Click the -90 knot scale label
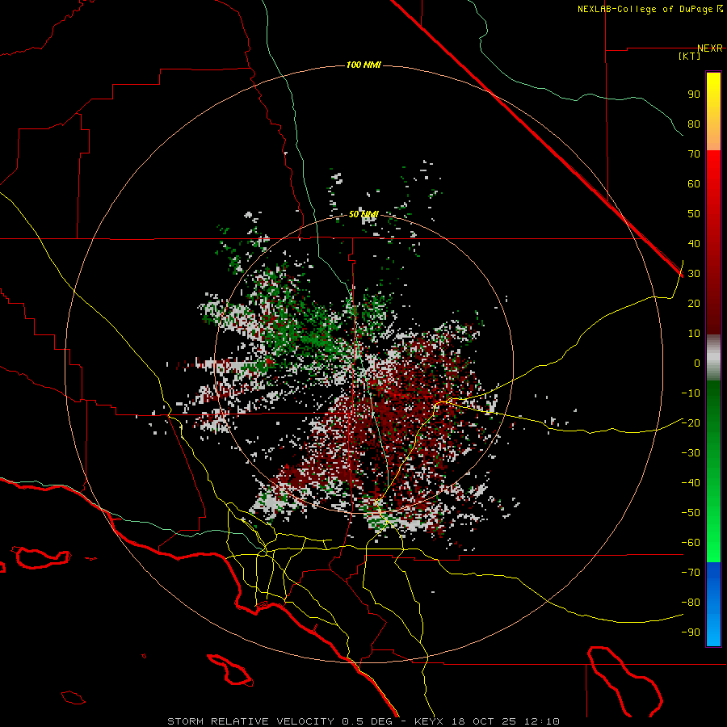Screen dimensions: 727x727 [691, 632]
